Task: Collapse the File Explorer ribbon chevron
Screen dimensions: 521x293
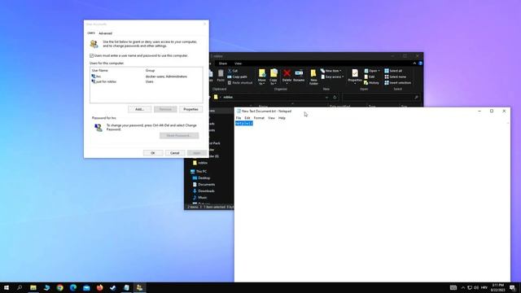Action: [x=414, y=63]
